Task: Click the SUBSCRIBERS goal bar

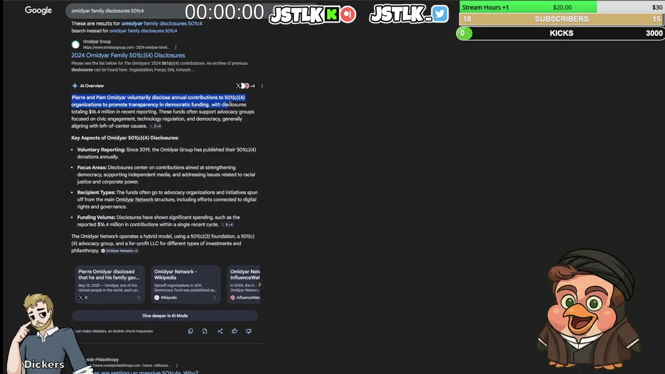Action: [561, 19]
